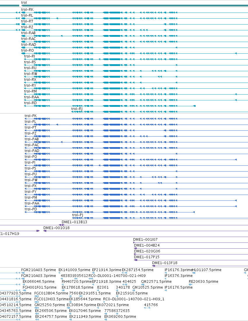Select protein label trol-PM
The height and width of the screenshot is (321, 248).
coord(31,198)
